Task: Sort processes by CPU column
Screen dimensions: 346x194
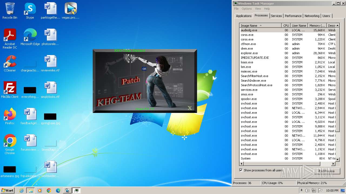Action: (x=286, y=26)
